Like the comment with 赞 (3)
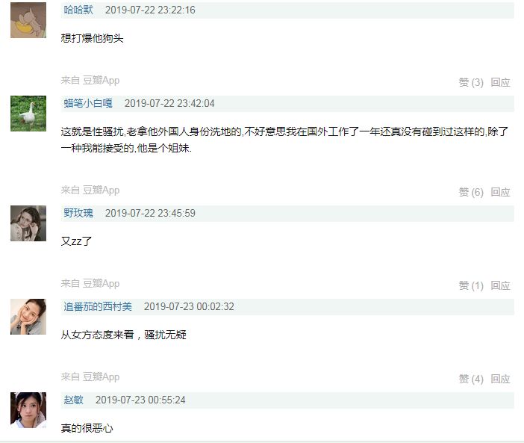Viewport: 524px width, 443px height. pos(471,82)
